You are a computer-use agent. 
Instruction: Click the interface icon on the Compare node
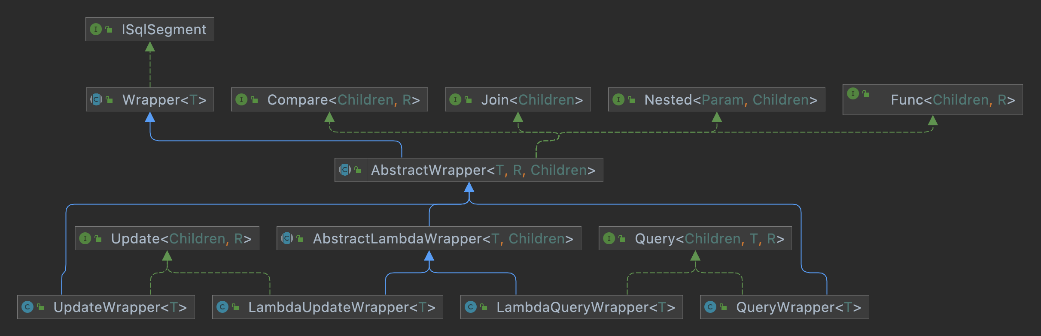241,99
